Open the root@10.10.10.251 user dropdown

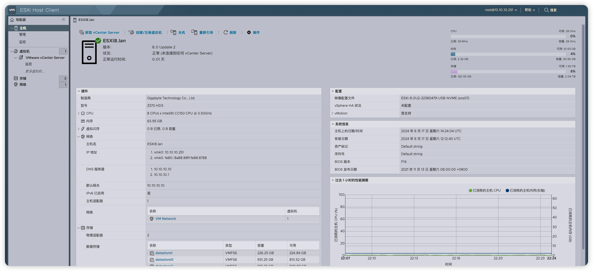tap(501, 10)
